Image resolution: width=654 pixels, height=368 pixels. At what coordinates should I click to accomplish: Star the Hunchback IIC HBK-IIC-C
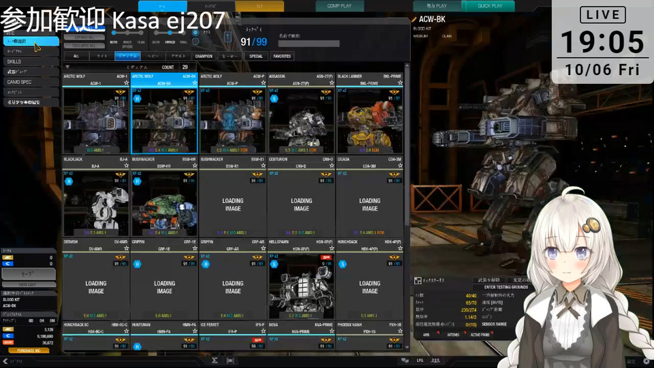(127, 331)
